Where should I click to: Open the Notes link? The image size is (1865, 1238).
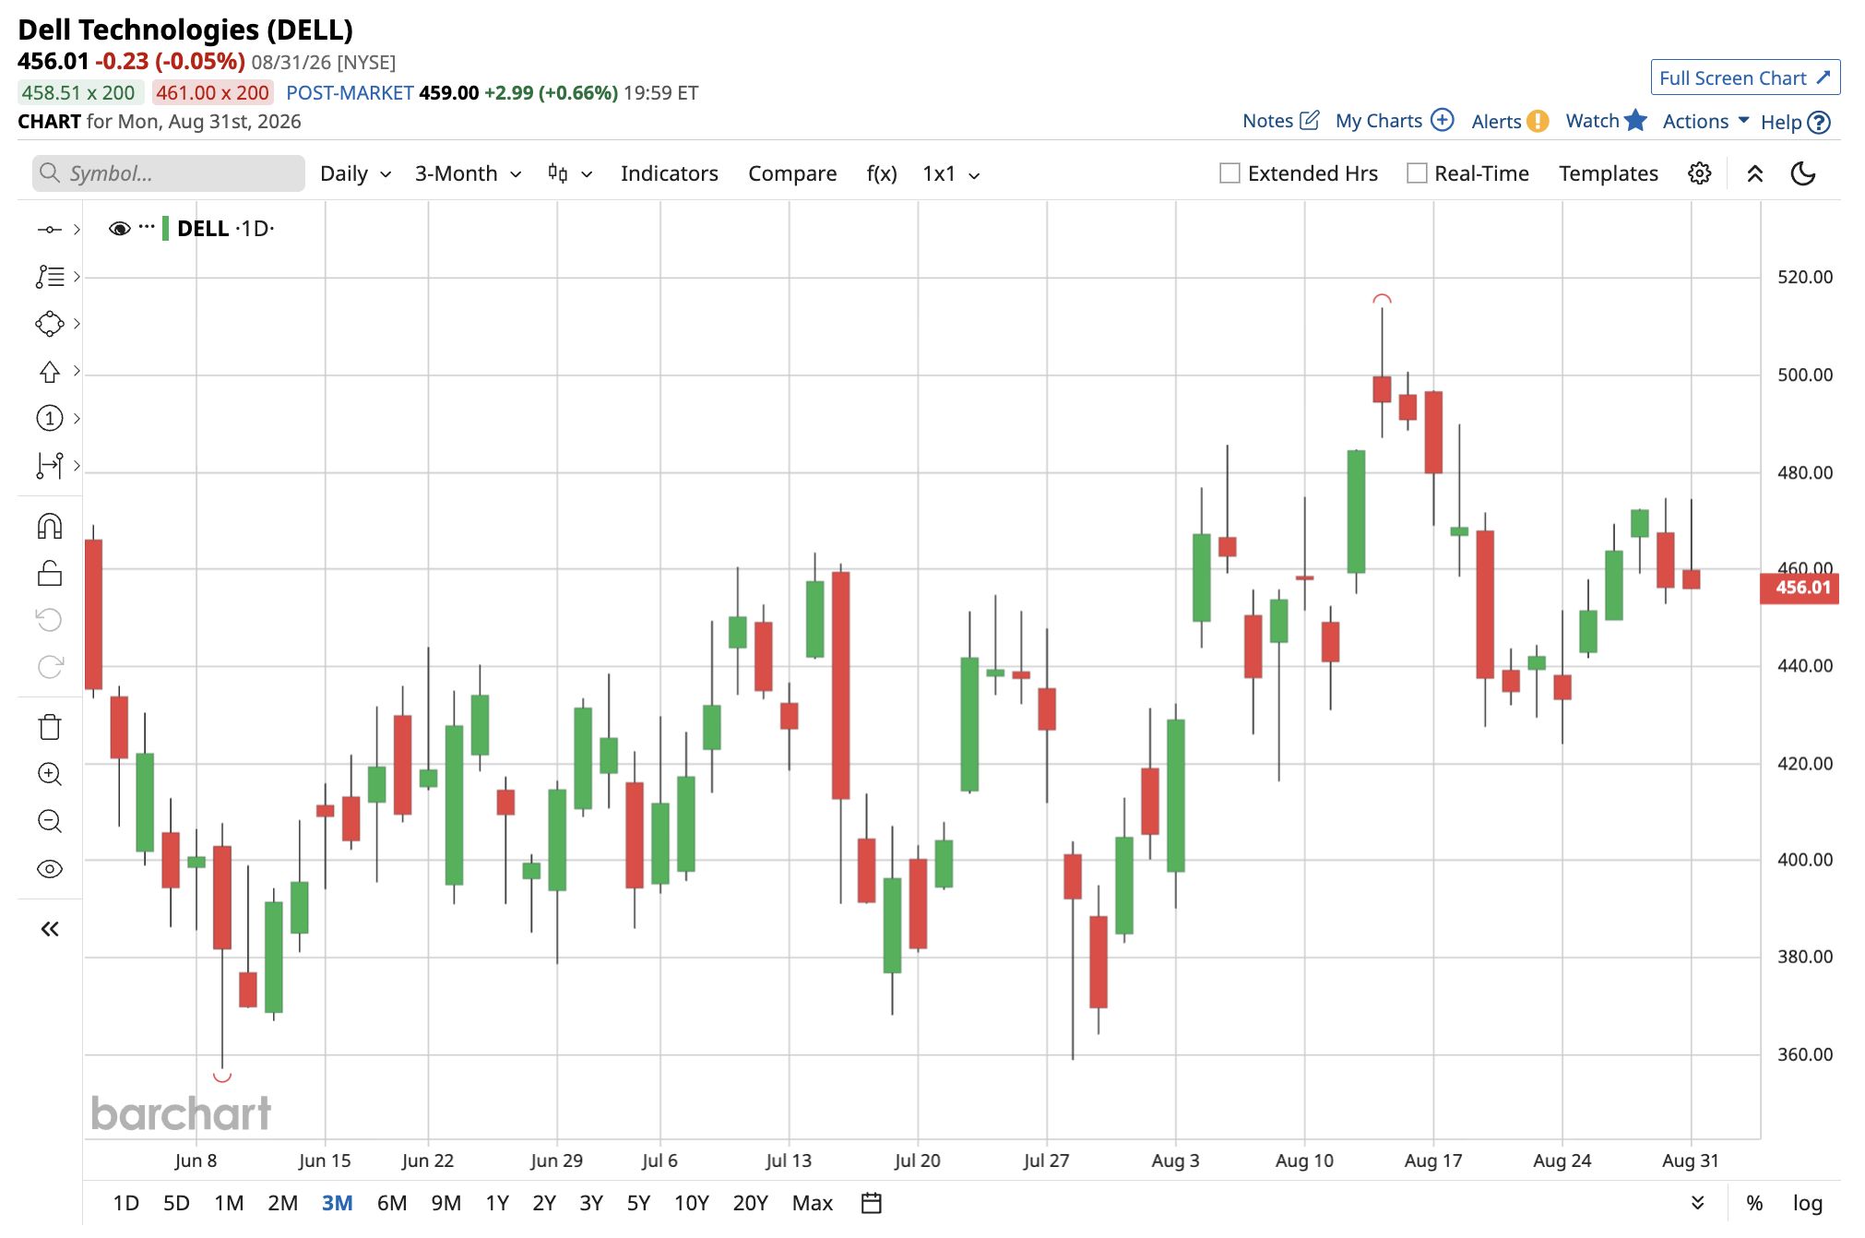pyautogui.click(x=1280, y=121)
